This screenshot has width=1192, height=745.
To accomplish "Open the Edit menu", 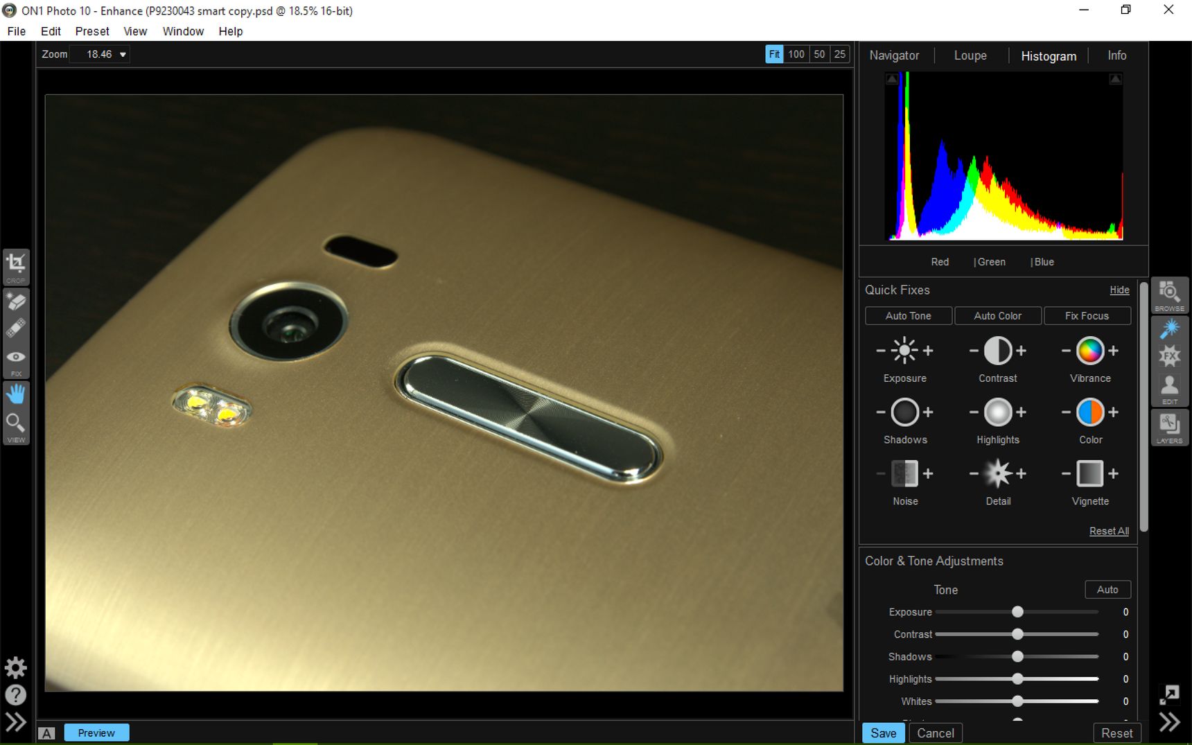I will 51,31.
